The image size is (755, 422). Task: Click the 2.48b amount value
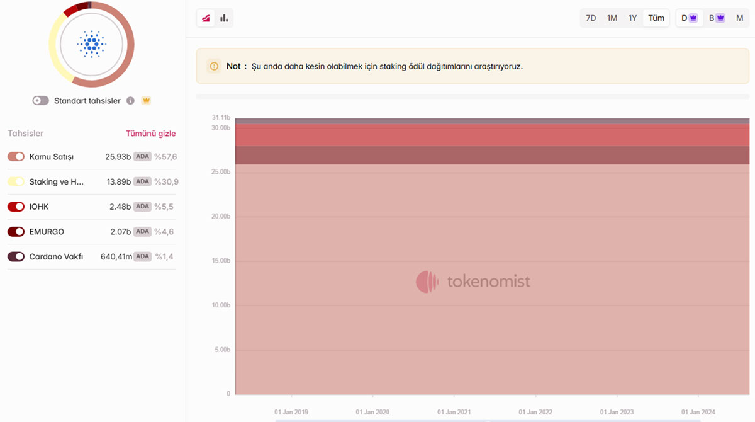tap(120, 207)
